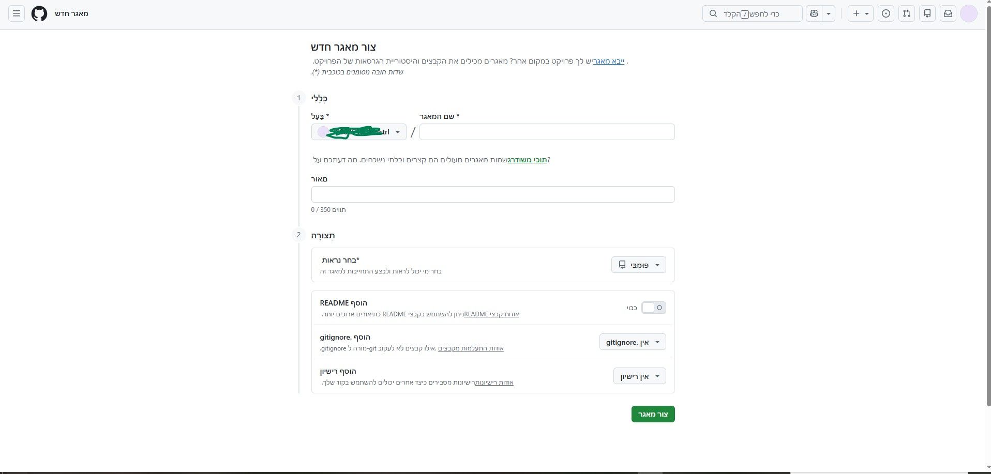Open the pull requests icon in header
This screenshot has height=474, width=991.
[907, 13]
